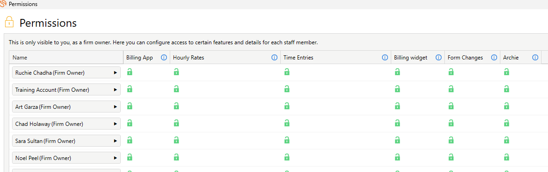The image size is (548, 172).
Task: Click the Archie column info icon
Action: point(535,58)
